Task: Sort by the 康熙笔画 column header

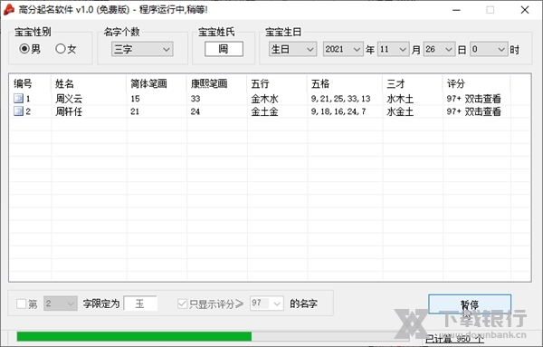Action: click(x=216, y=83)
